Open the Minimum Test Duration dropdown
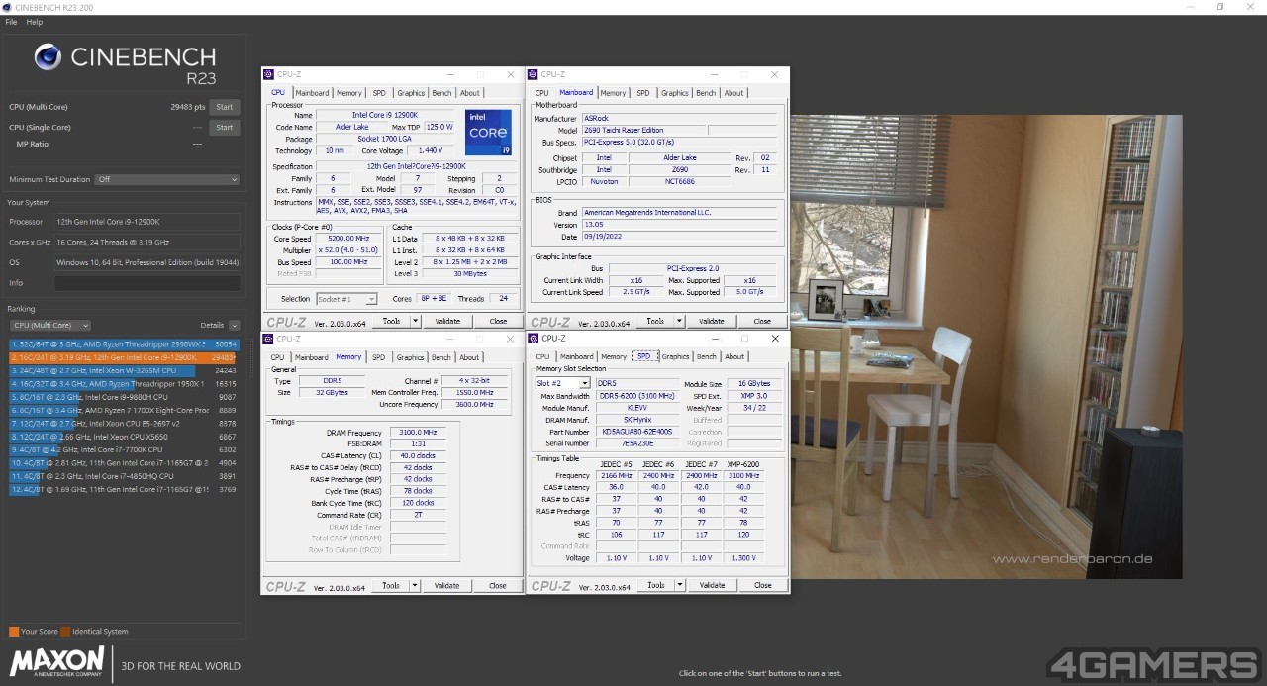Viewport: 1267px width, 686px height. (166, 180)
